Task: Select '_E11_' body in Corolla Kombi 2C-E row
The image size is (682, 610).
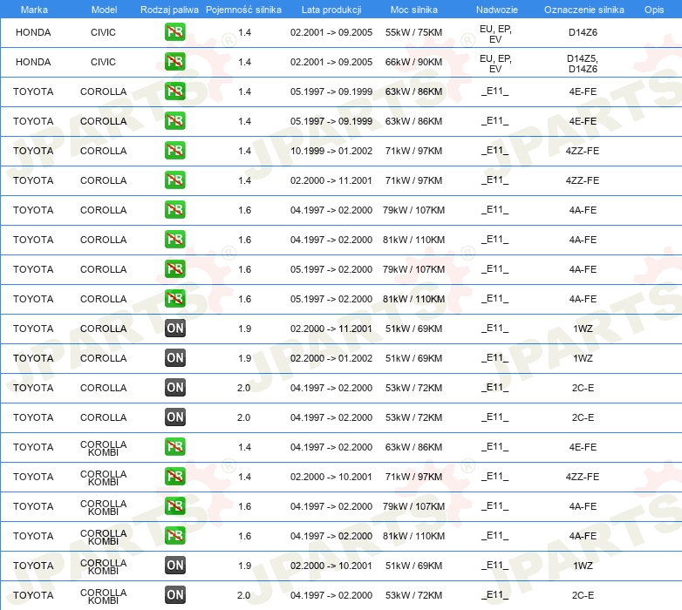Action: click(495, 595)
